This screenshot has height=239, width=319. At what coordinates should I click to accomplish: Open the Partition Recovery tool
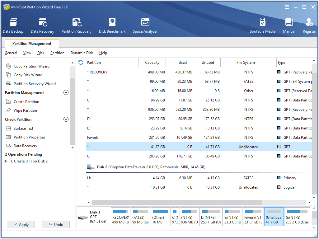click(x=77, y=25)
